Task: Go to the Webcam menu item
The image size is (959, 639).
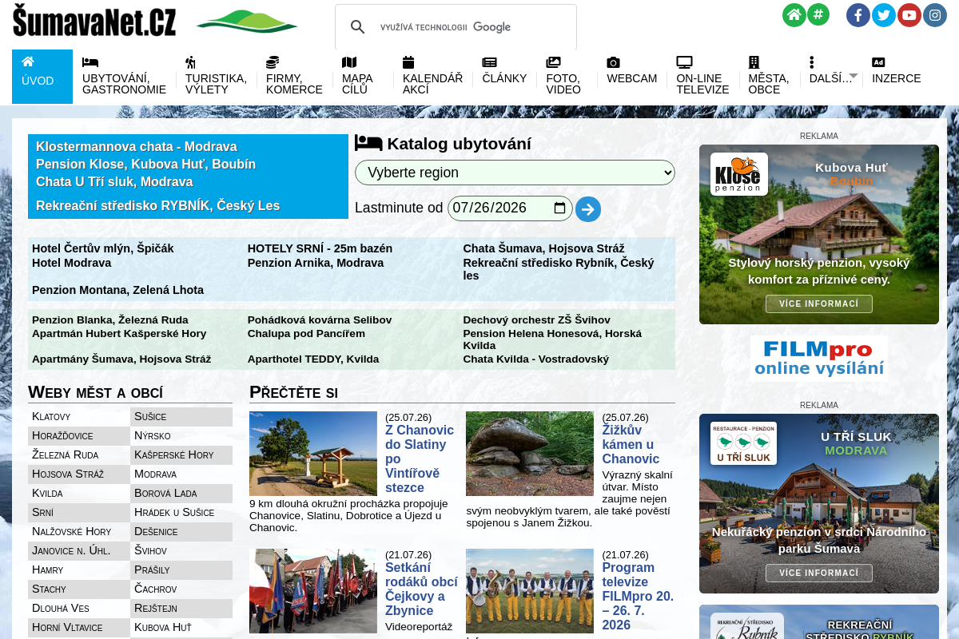Action: click(x=631, y=78)
